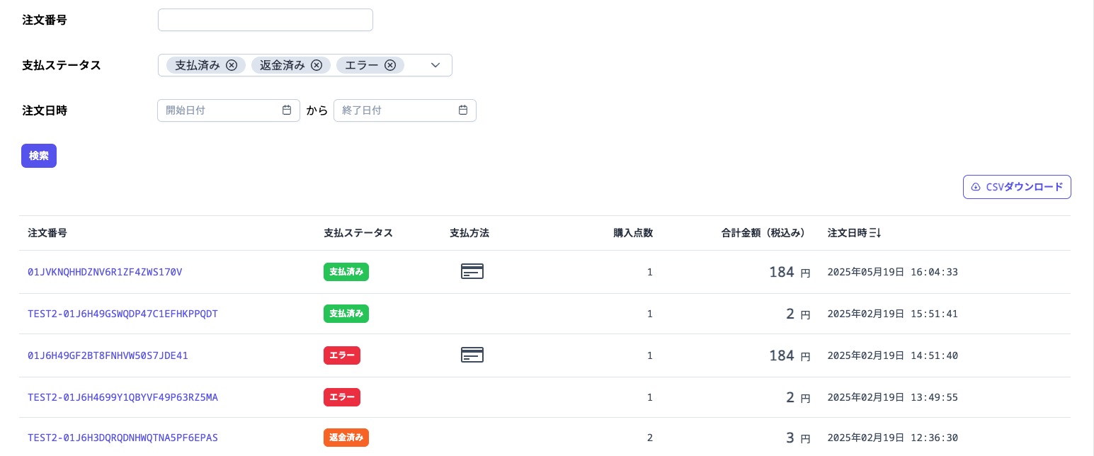This screenshot has height=456, width=1094.
Task: Click the 検索 search button
Action: (x=39, y=156)
